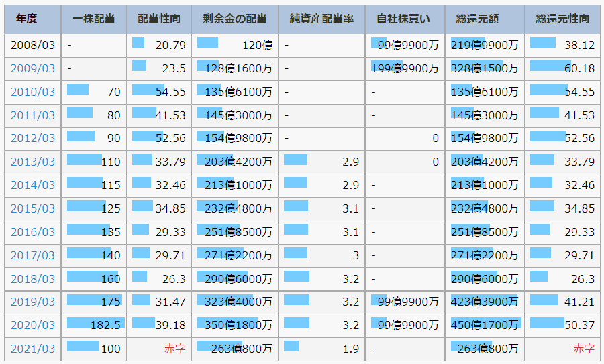Image resolution: width=604 pixels, height=364 pixels.
Task: Open the 2019/03 fiscal year link
Action: coord(33,302)
